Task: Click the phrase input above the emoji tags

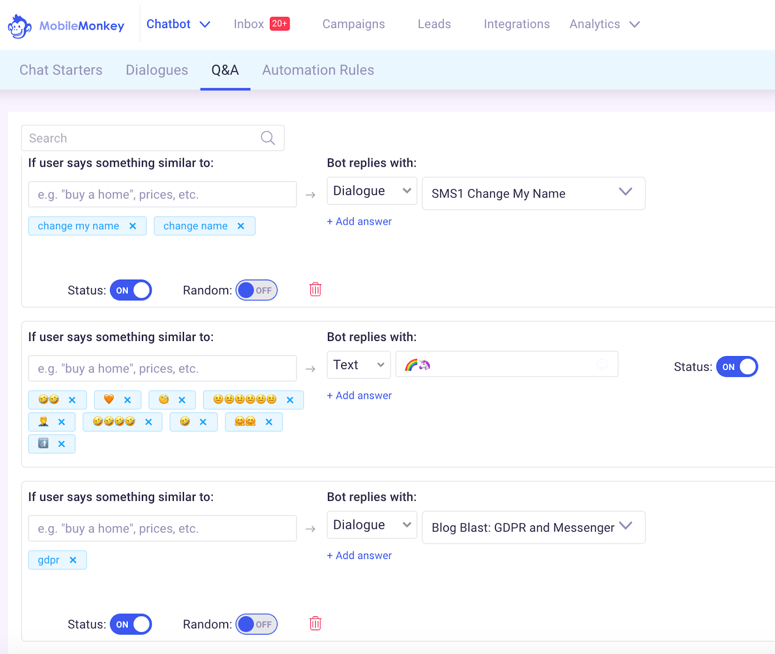Action: point(162,368)
